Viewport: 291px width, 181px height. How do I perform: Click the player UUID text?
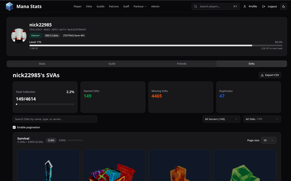(x=58, y=30)
